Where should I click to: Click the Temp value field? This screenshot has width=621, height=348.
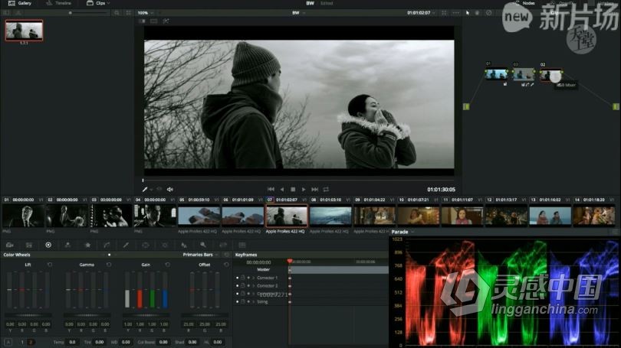(x=72, y=342)
